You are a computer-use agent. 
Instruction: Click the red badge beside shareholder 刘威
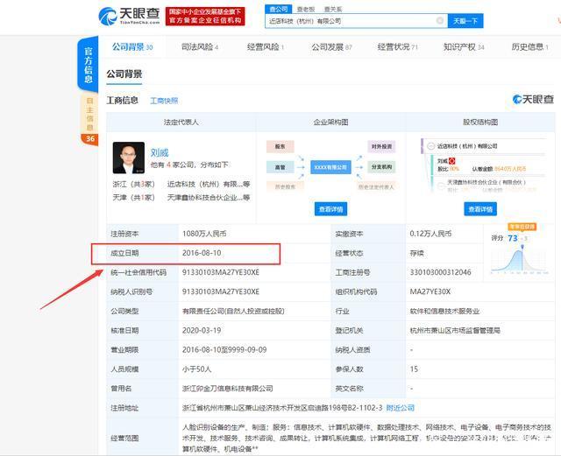pos(452,162)
